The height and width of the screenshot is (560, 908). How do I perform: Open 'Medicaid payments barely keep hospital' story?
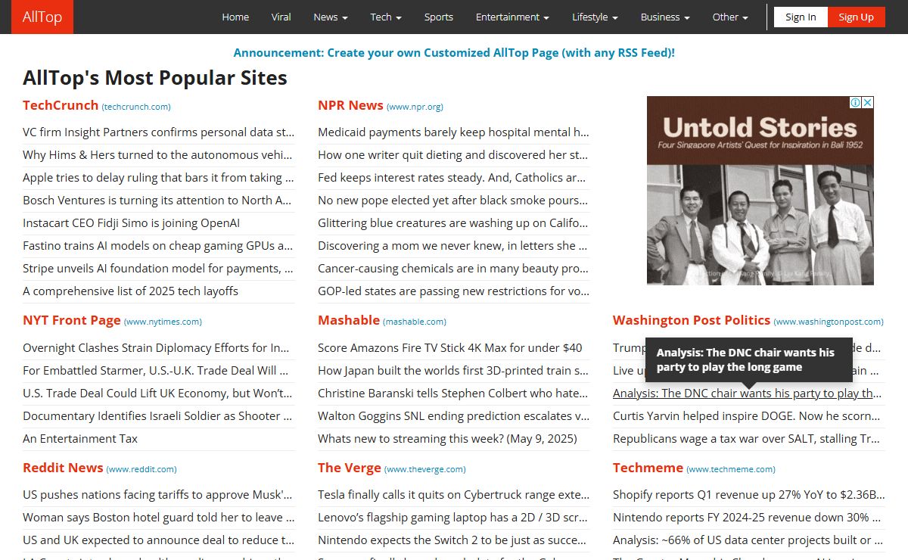[x=454, y=132]
